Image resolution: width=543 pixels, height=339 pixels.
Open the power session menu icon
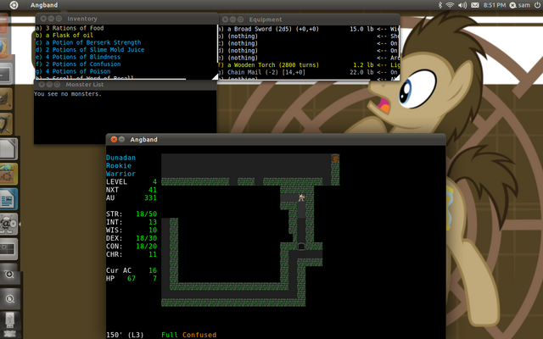(x=538, y=5)
